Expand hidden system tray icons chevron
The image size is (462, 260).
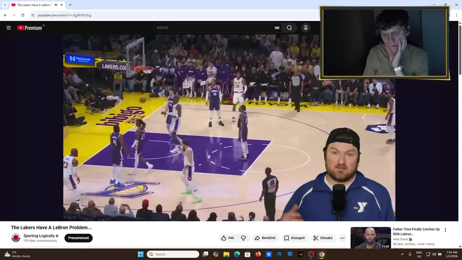402,254
